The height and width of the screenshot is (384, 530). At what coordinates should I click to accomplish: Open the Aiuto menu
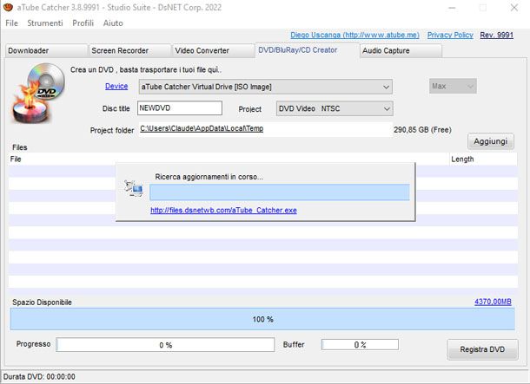[113, 22]
